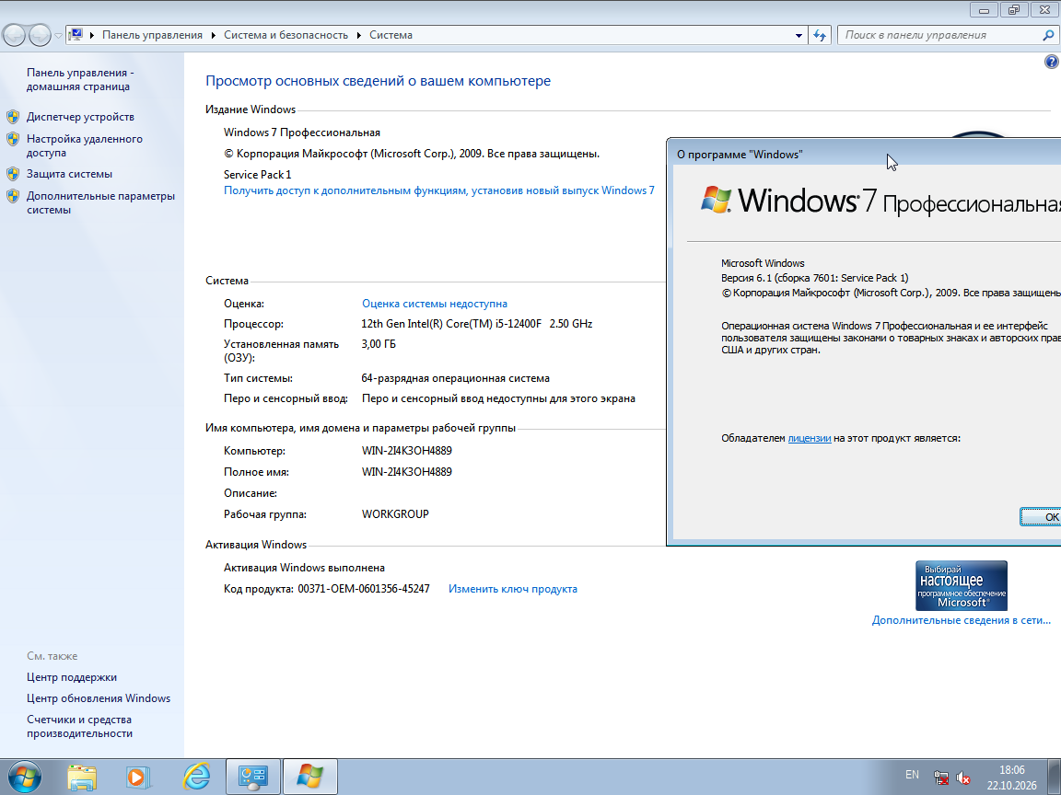Restore down the Control Panel window
Viewport: 1061px width, 795px height.
(1014, 9)
